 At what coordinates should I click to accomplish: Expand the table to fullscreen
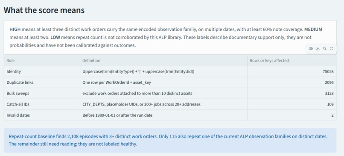coord(332,49)
